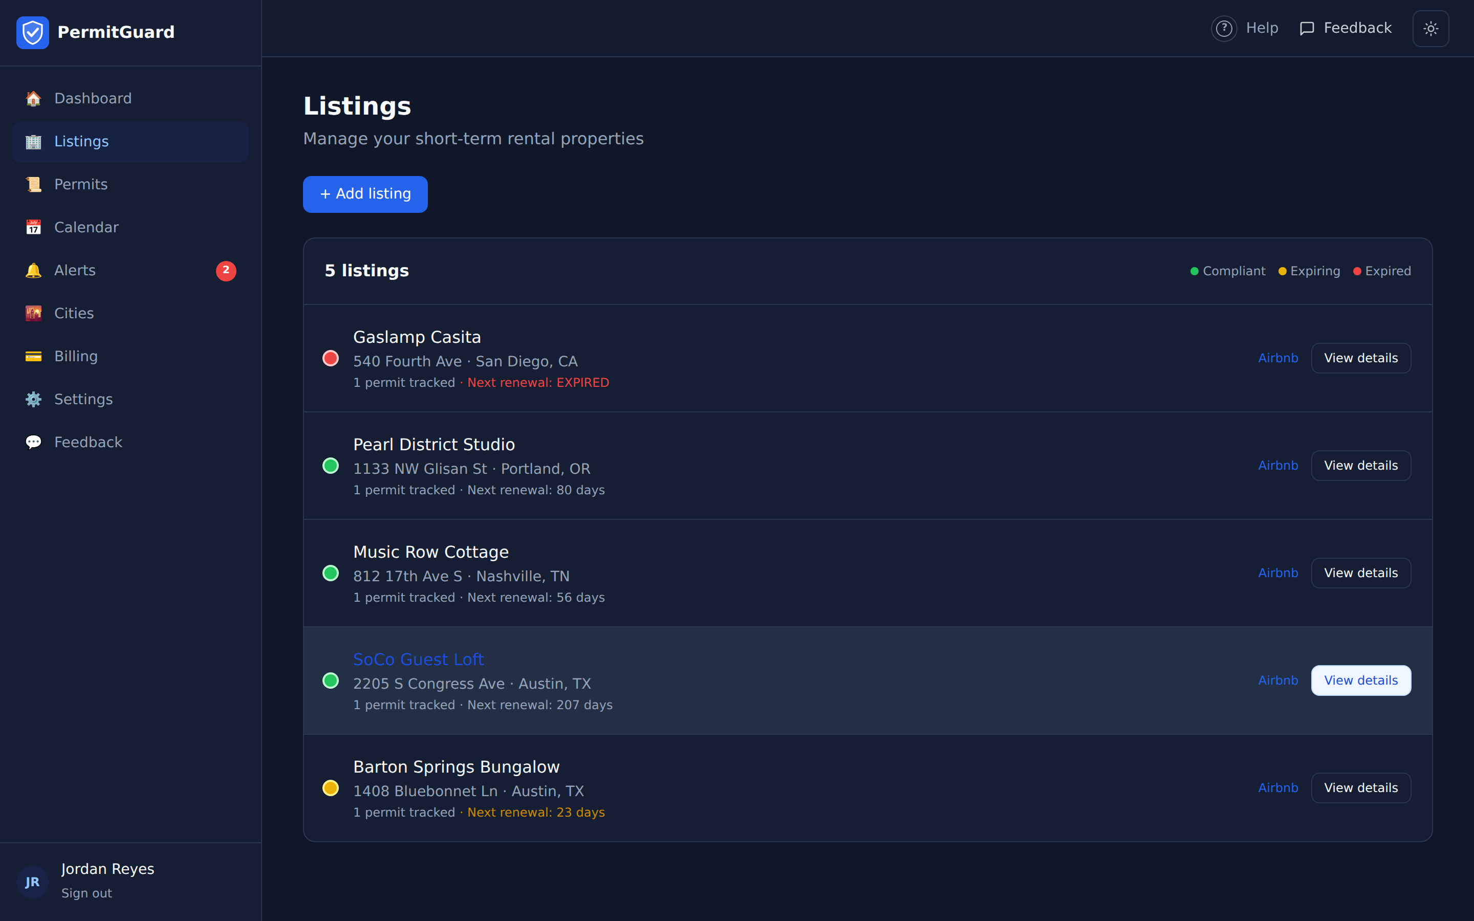1474x921 pixels.
Task: Click the PermitGuard shield logo
Action: click(x=33, y=32)
